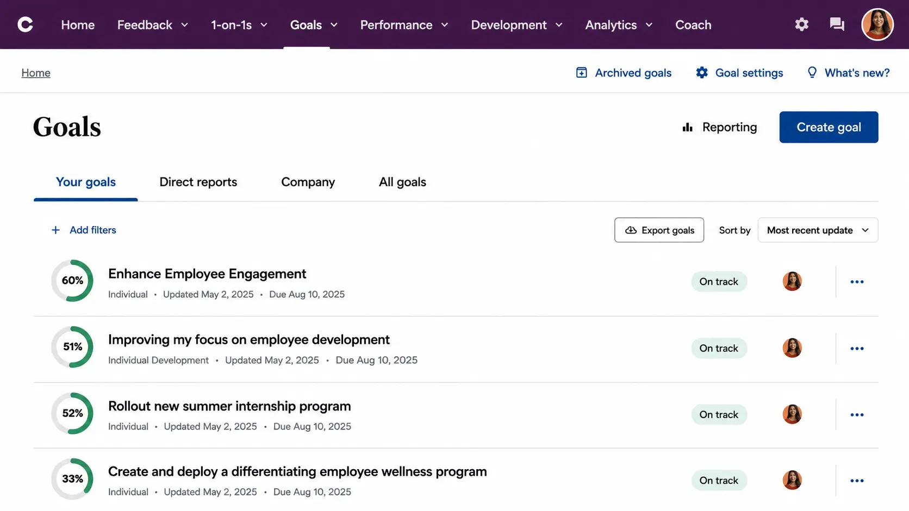Open settings via the top gear icon

point(801,24)
